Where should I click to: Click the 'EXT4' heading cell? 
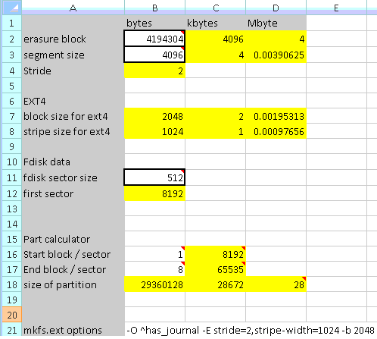tap(73, 101)
